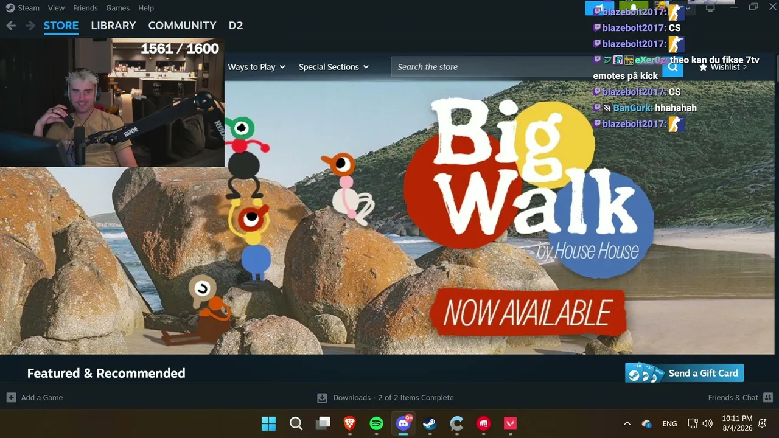Open the volume speaker tray icon
The height and width of the screenshot is (438, 779).
(707, 423)
